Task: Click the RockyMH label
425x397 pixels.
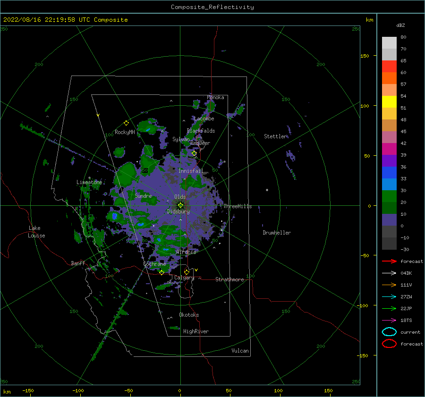Action: tap(125, 132)
